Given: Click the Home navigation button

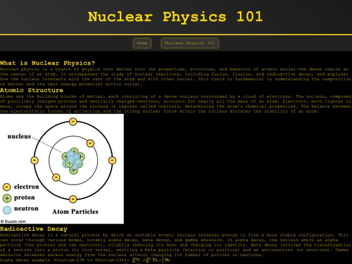Looking at the screenshot, I should click(x=142, y=43).
